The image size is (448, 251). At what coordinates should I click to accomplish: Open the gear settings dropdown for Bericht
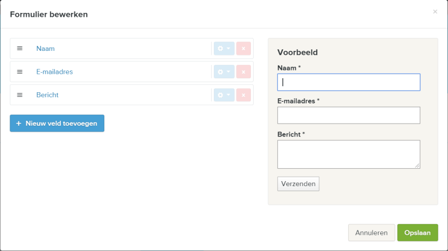point(224,95)
